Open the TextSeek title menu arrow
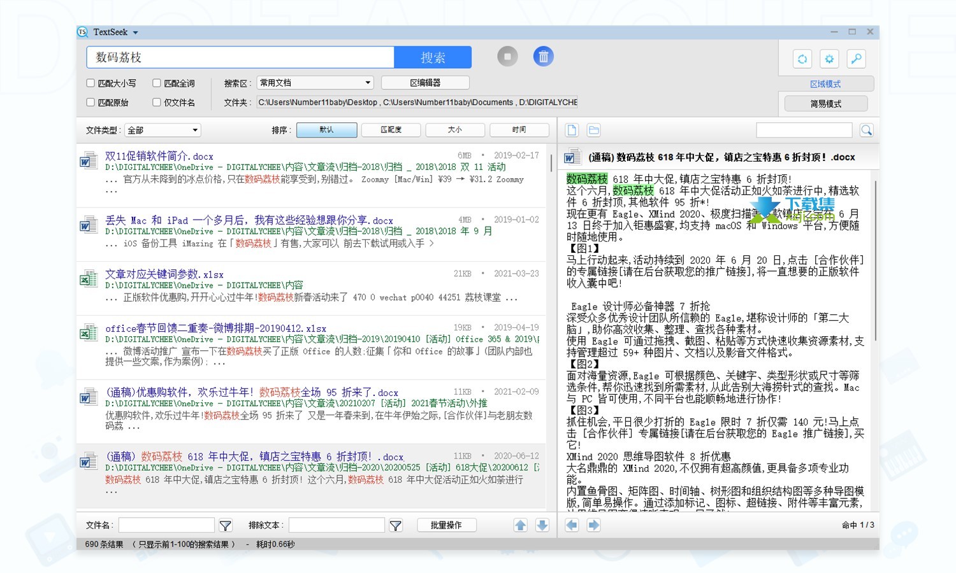 point(135,32)
